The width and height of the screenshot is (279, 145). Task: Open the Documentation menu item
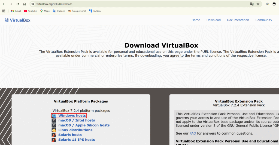pyautogui.click(x=238, y=20)
